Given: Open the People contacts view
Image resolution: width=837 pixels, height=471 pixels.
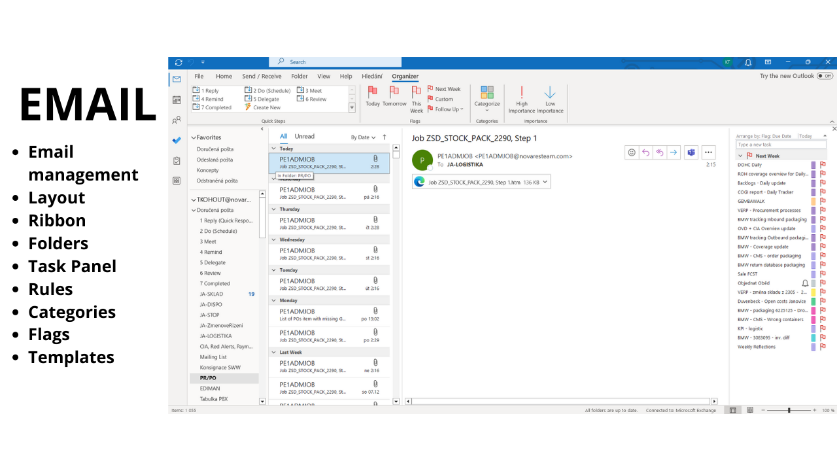Looking at the screenshot, I should tap(177, 120).
